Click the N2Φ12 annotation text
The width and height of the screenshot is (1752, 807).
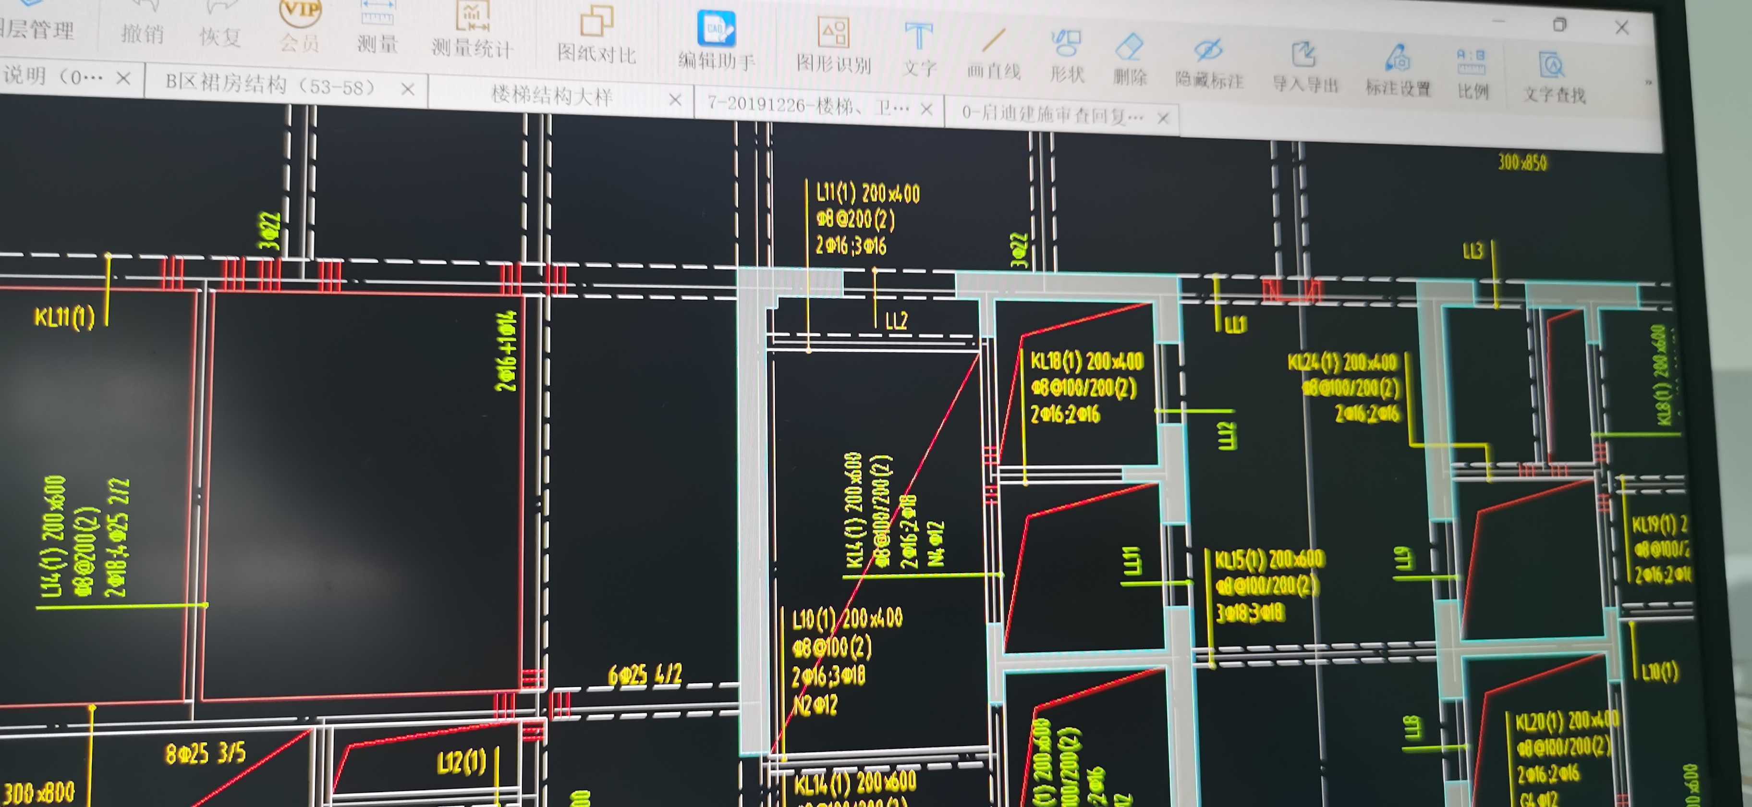(x=815, y=706)
